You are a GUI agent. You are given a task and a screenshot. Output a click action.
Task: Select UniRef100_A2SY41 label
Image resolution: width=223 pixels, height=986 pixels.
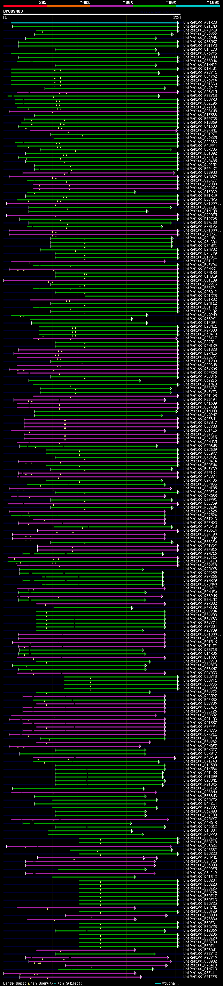click(x=200, y=73)
